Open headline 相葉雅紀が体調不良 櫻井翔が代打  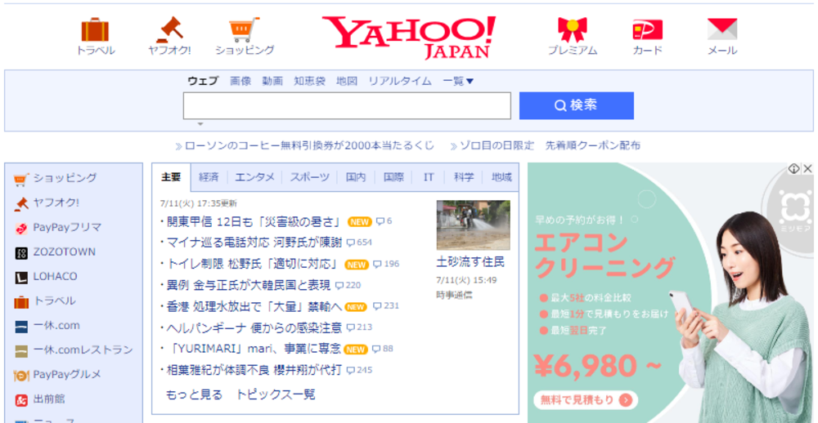tap(254, 371)
